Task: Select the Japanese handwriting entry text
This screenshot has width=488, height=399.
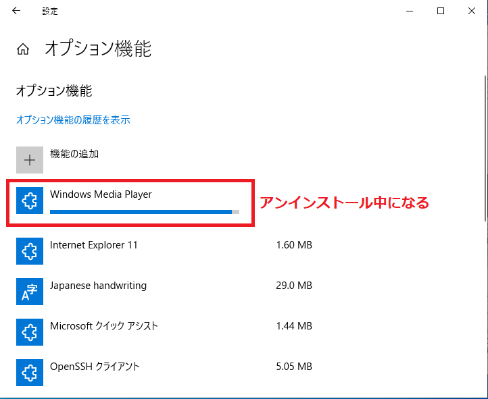Action: [99, 286]
